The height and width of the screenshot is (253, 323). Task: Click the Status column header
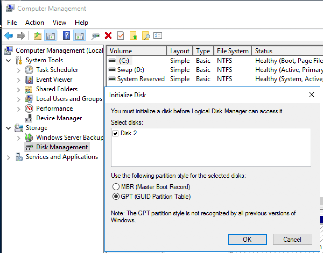(x=287, y=51)
